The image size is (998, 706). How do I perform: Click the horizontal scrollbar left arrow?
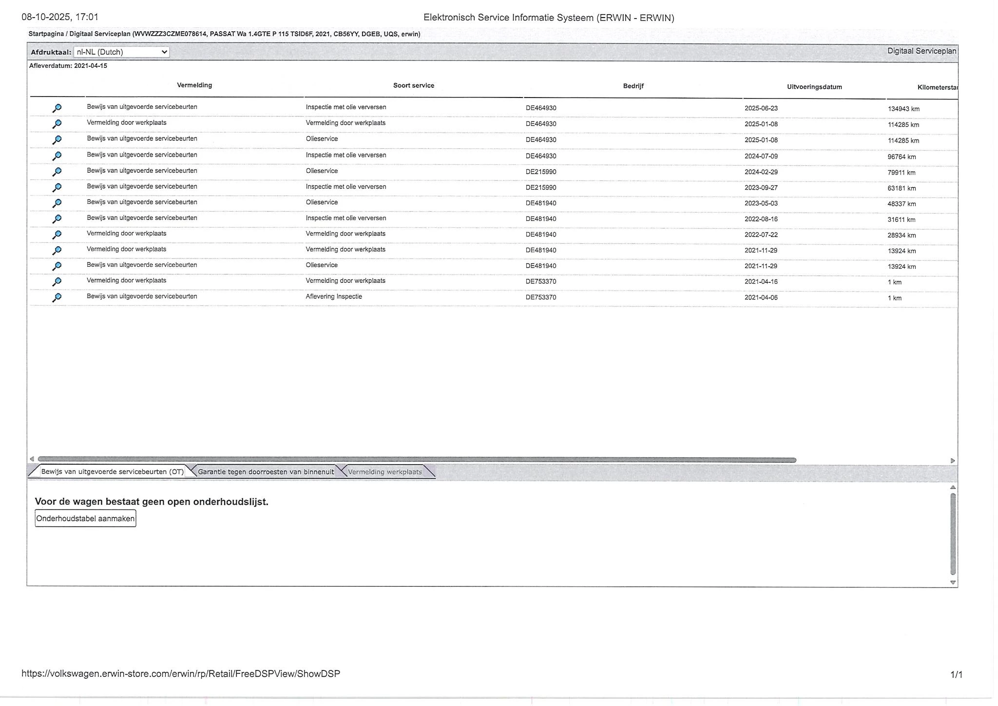pyautogui.click(x=32, y=459)
